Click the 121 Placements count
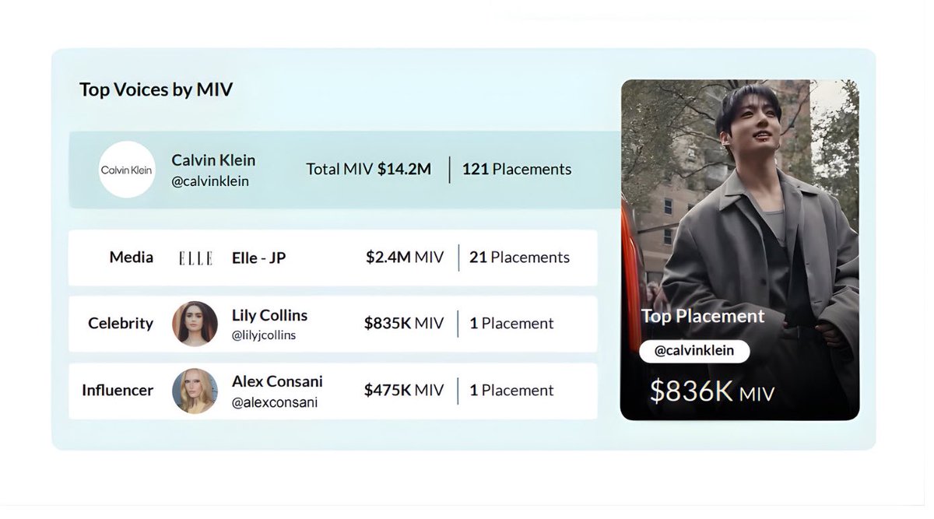Viewport: 934px width, 519px height. [517, 169]
